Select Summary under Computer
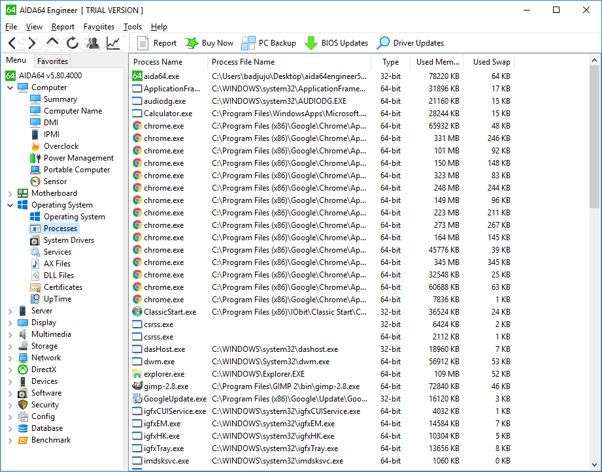The height and width of the screenshot is (472, 602). pyautogui.click(x=54, y=99)
